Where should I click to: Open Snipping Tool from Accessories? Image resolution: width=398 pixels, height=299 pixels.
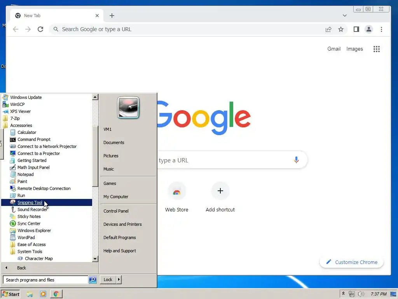47,202
